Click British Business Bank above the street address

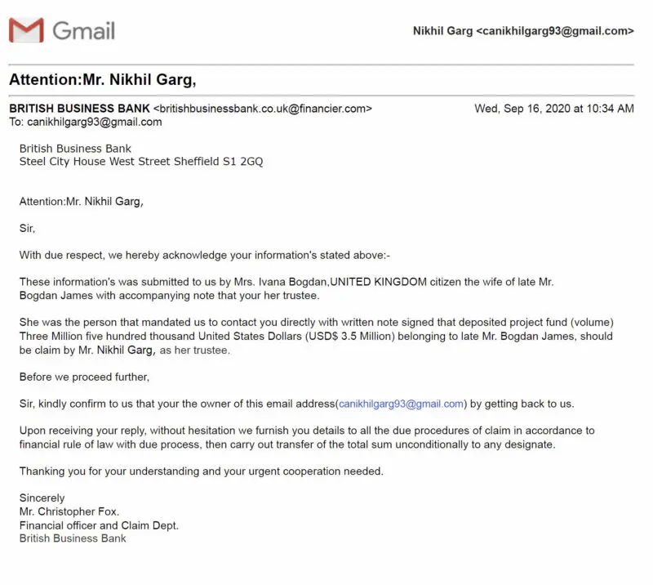75,149
